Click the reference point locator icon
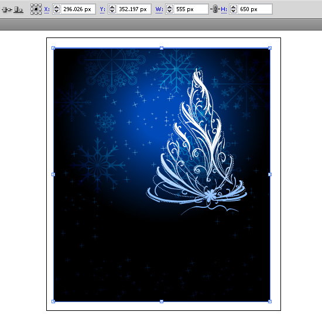This screenshot has height=322, width=322. tap(36, 9)
